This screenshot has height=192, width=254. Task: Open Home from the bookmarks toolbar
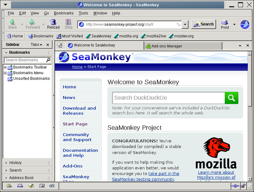tap(15, 36)
